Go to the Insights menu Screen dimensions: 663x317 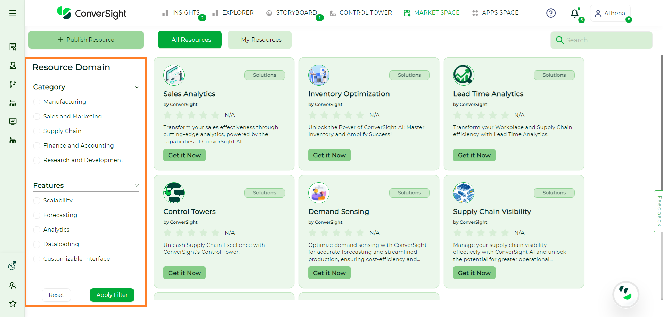pyautogui.click(x=186, y=13)
